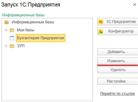
Task: Click the green Информационные базы heading
Action: [x=23, y=15]
